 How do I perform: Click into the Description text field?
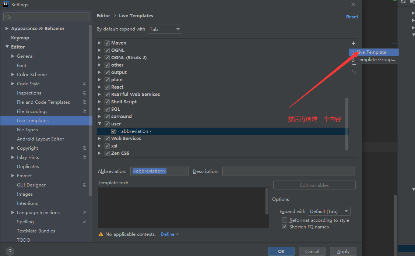point(289,171)
